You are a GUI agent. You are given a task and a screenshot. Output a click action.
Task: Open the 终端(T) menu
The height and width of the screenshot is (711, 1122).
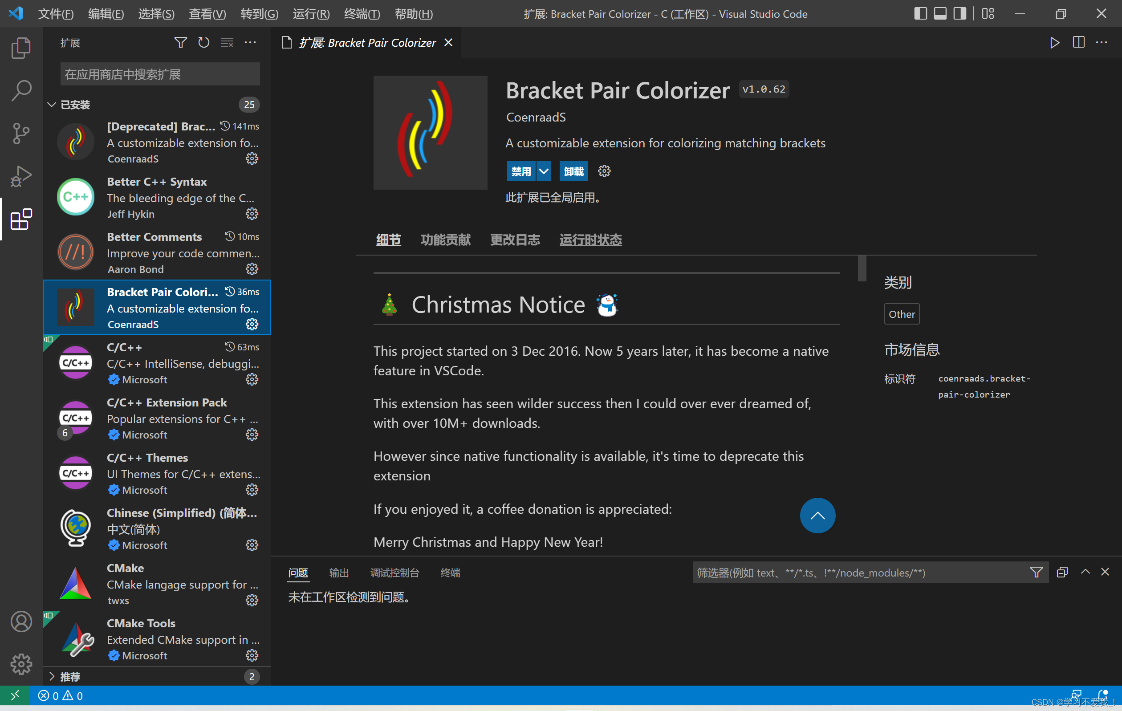click(362, 14)
